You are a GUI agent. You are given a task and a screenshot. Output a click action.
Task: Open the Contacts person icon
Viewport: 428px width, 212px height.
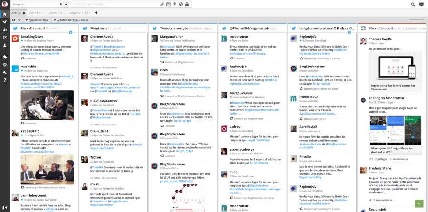point(5,46)
